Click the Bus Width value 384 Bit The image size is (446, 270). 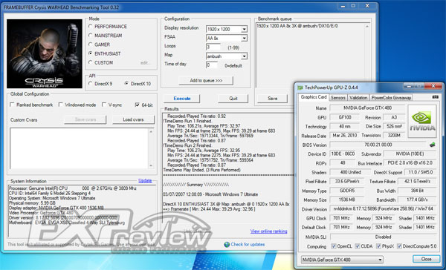click(417, 191)
